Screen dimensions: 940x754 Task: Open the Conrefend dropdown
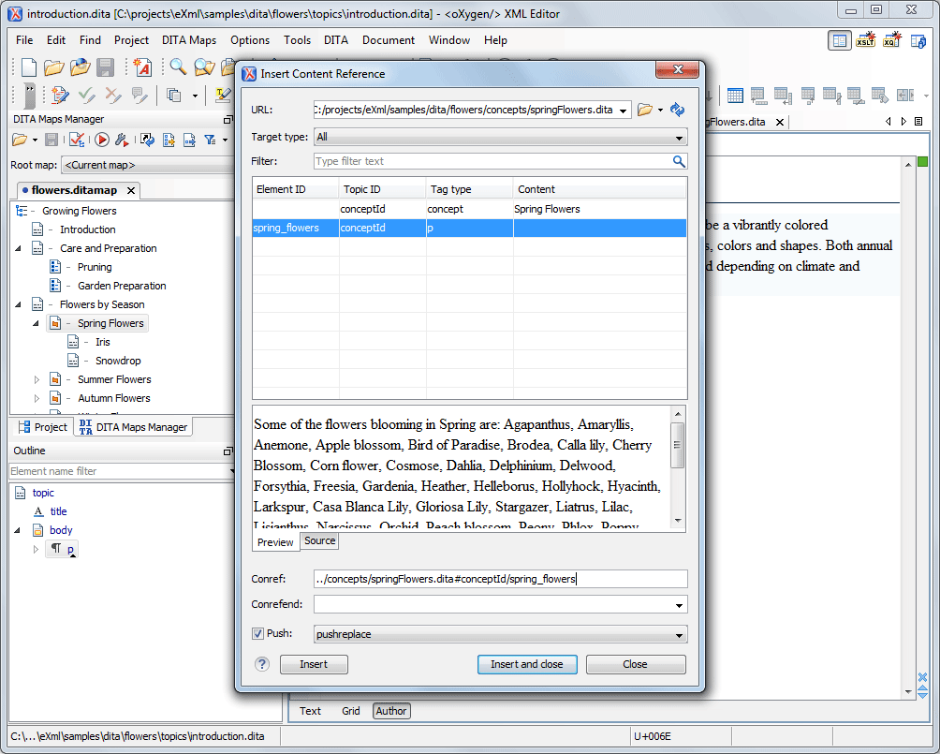tap(679, 605)
